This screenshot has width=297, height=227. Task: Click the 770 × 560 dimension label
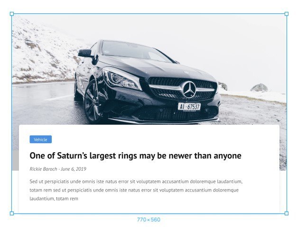(x=148, y=219)
